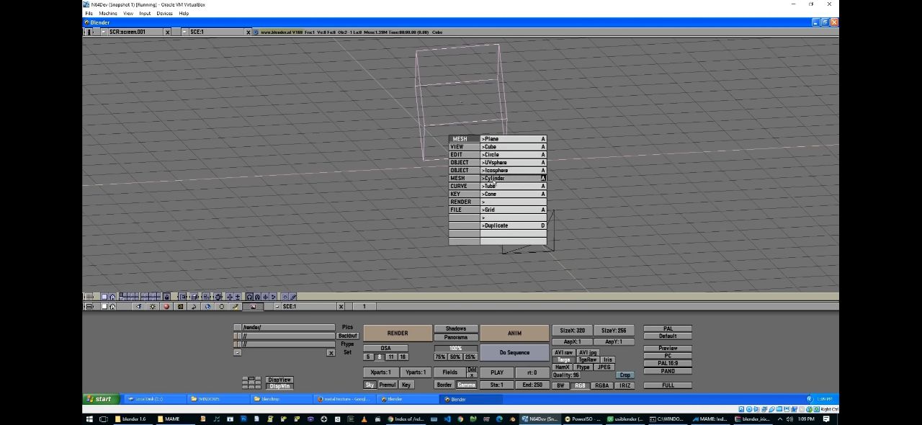Select 50% render size
The height and width of the screenshot is (425, 922).
tap(456, 357)
